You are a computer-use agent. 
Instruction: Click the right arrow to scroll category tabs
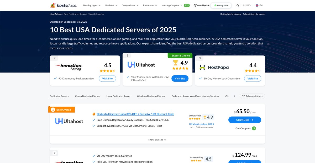[234, 96]
